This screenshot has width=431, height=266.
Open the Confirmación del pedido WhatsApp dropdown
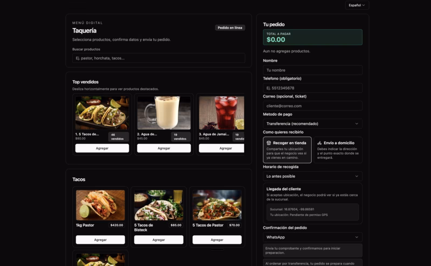click(312, 237)
